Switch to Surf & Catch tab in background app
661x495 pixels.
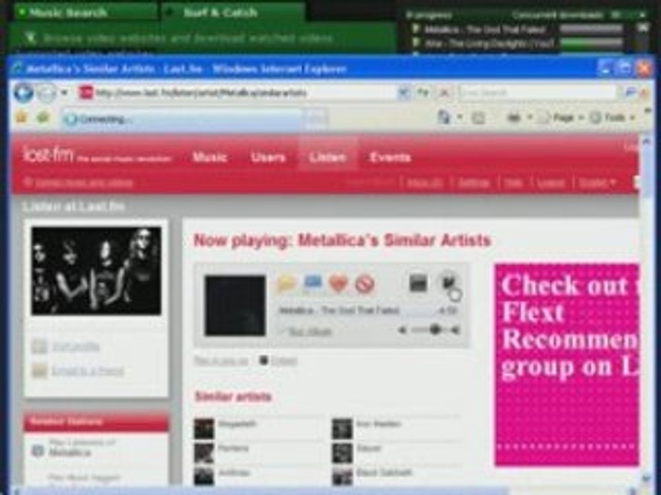[233, 12]
